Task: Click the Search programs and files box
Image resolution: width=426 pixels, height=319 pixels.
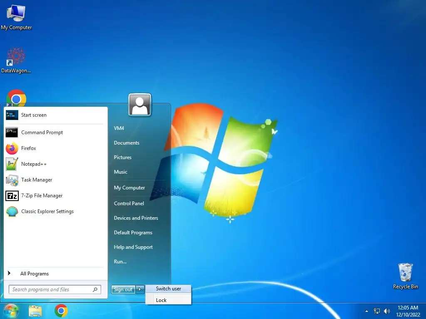Action: (x=55, y=290)
